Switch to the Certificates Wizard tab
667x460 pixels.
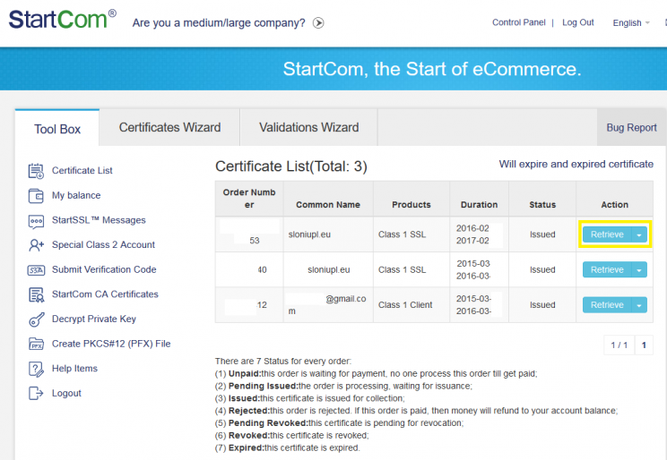pyautogui.click(x=169, y=127)
